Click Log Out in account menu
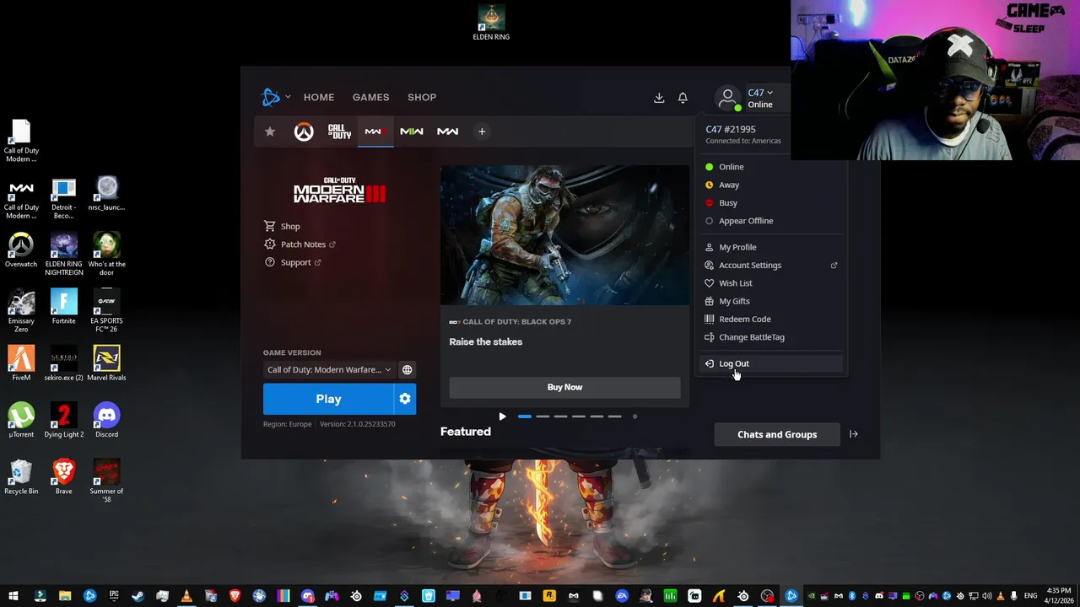 (771, 363)
